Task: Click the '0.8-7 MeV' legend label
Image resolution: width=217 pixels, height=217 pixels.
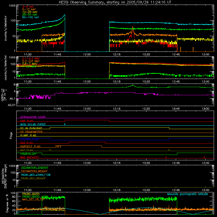Action: 30,64
